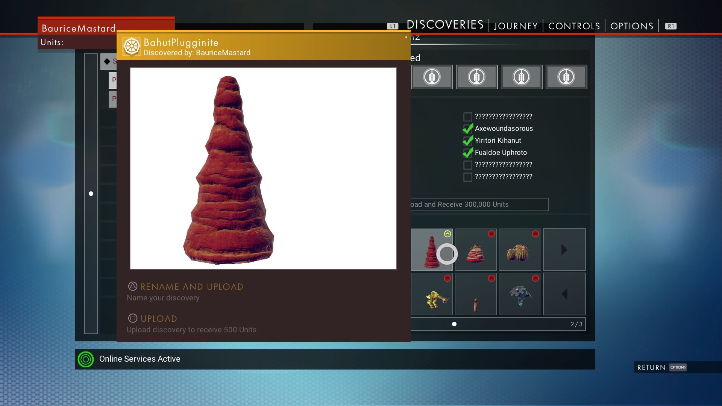Toggle the last unknown species checkbox
722x406 pixels.
tap(468, 177)
